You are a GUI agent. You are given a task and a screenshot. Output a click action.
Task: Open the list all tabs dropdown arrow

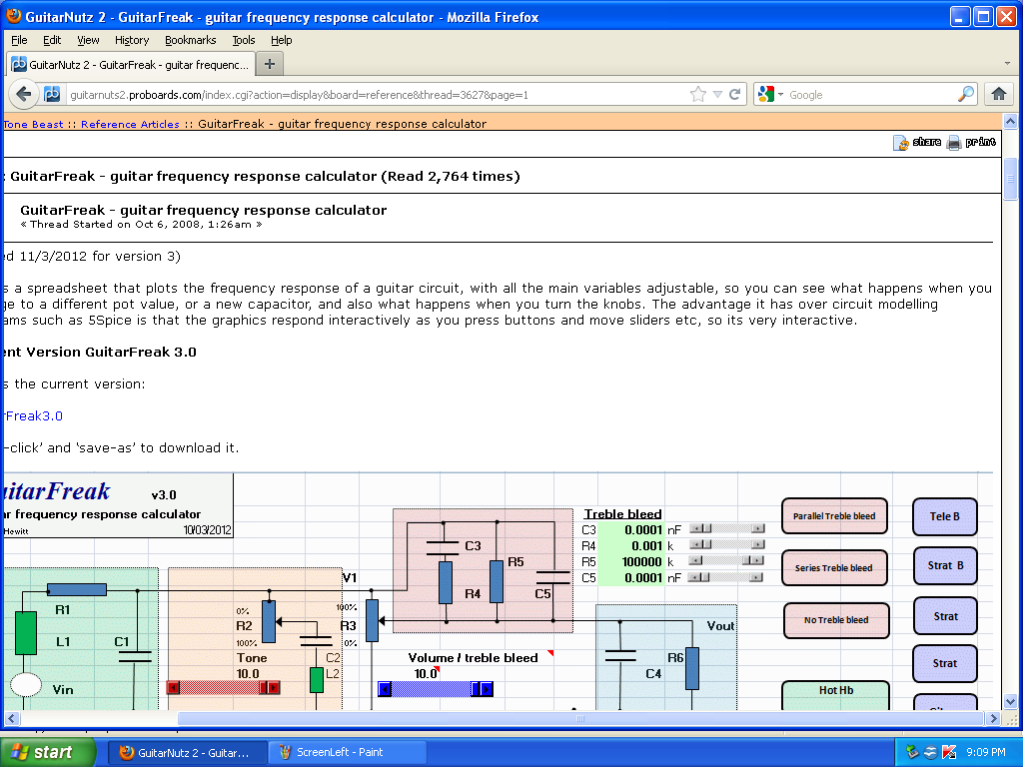(1007, 64)
